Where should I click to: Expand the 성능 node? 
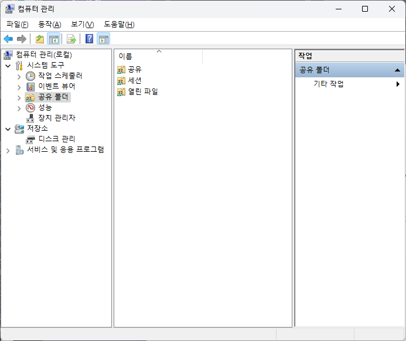pyautogui.click(x=19, y=108)
